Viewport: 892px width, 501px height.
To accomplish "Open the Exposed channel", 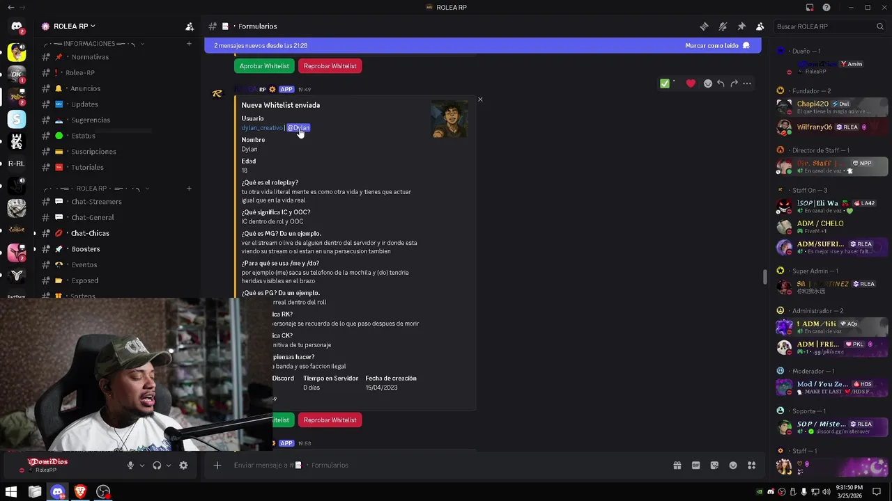I will (x=85, y=280).
